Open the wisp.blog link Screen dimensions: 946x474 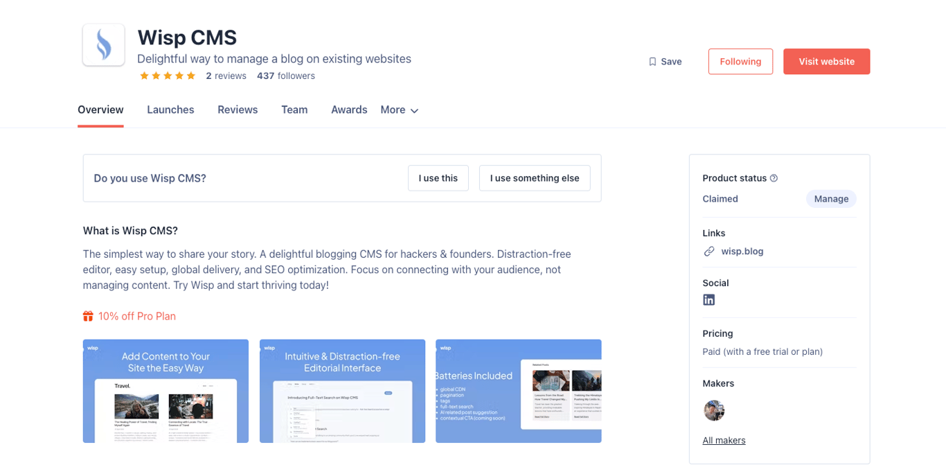[742, 252]
